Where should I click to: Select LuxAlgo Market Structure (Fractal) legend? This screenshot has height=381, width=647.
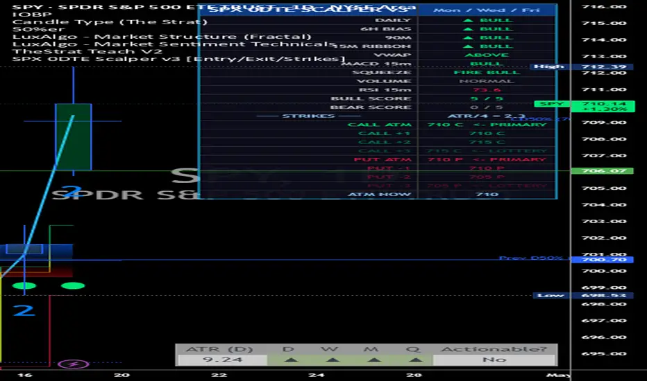pos(161,37)
